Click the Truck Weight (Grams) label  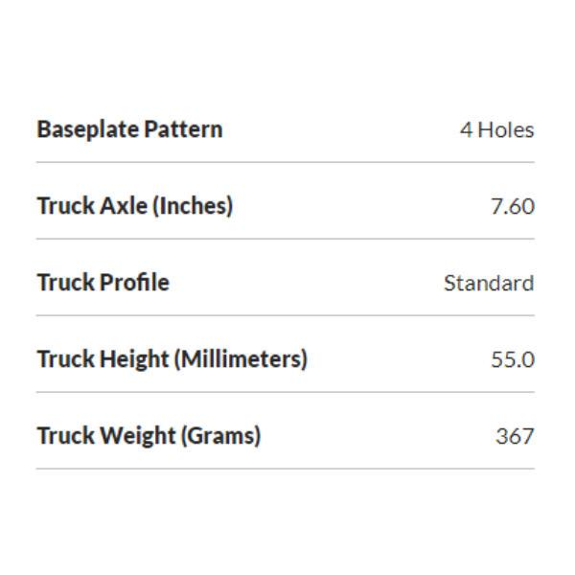click(x=149, y=436)
